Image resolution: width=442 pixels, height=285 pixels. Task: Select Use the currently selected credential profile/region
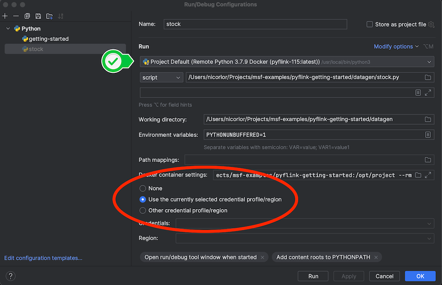142,199
